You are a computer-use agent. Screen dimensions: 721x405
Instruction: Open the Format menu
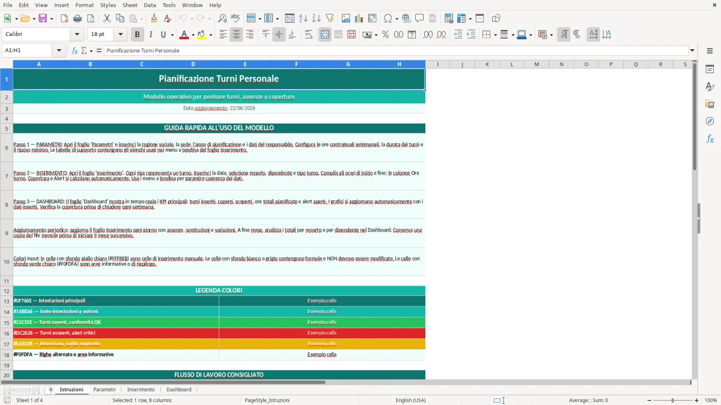[84, 5]
